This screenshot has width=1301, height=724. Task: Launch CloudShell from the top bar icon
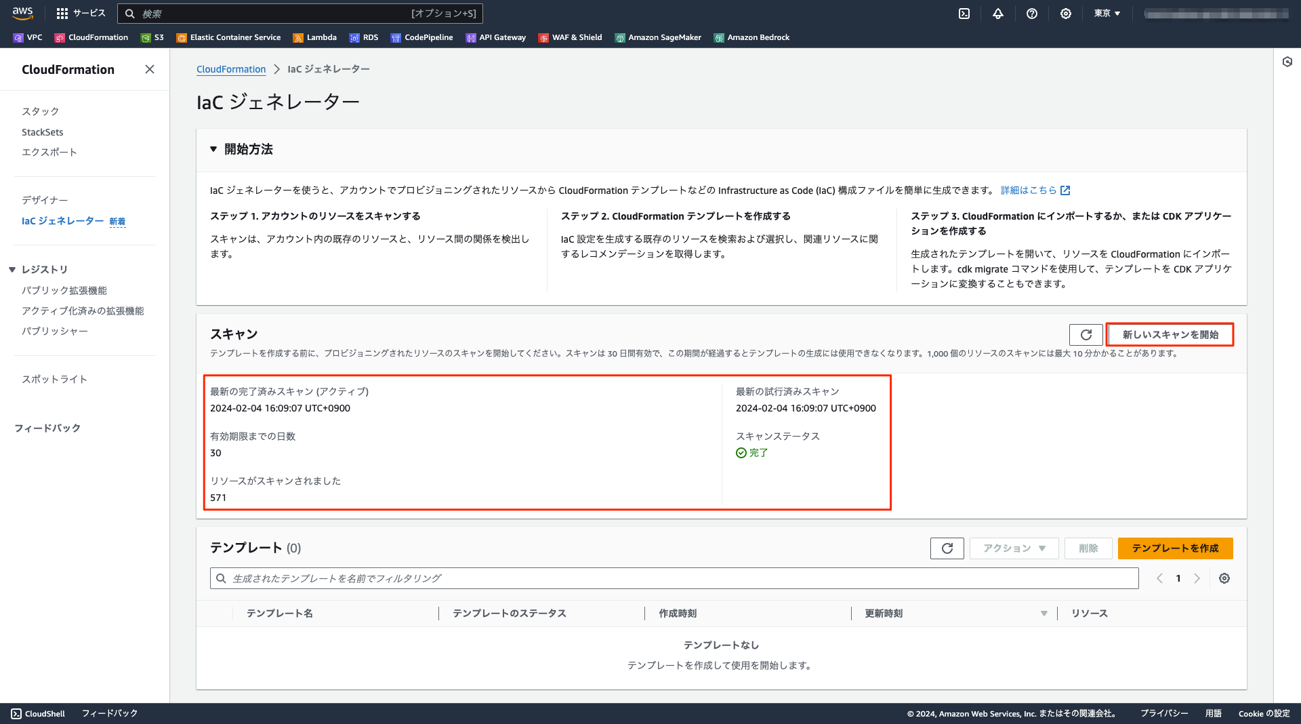964,14
